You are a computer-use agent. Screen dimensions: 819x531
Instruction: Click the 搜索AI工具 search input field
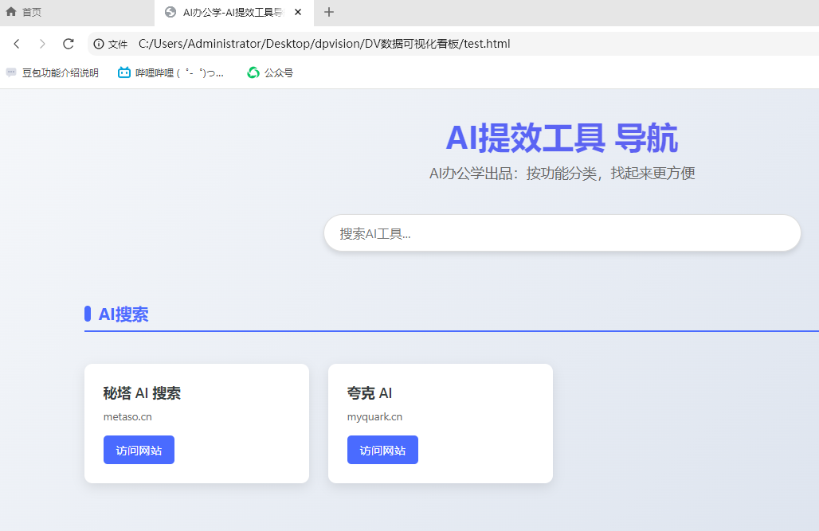point(562,232)
